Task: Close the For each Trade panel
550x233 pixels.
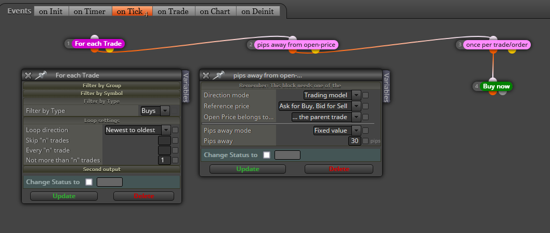Action: point(28,75)
